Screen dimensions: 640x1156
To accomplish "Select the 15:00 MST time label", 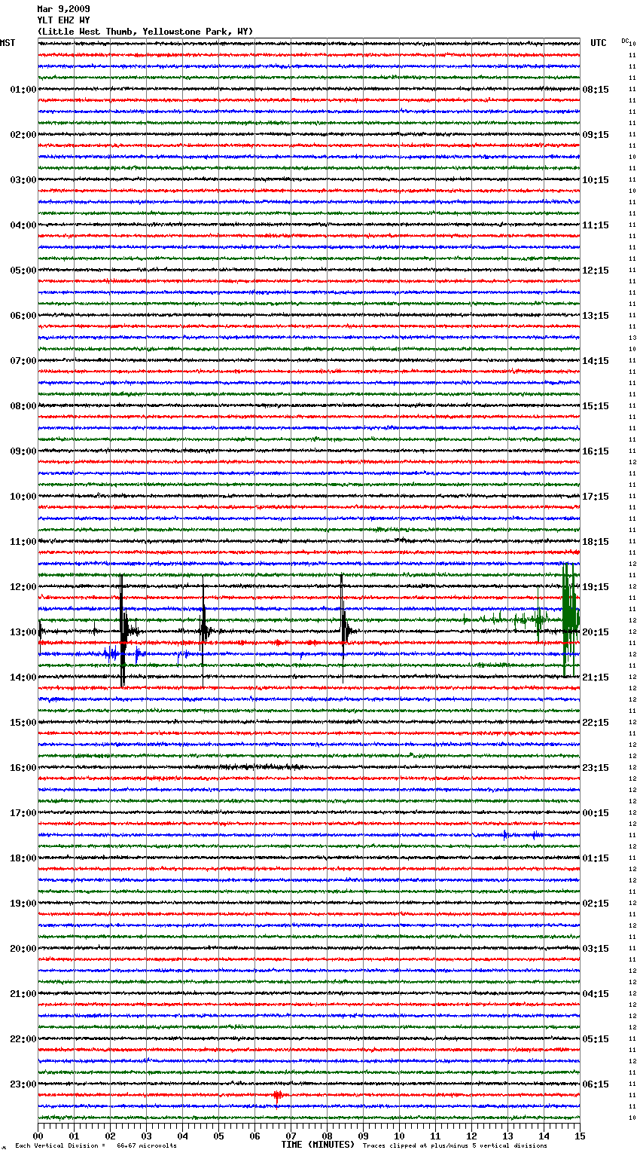I will coord(23,723).
